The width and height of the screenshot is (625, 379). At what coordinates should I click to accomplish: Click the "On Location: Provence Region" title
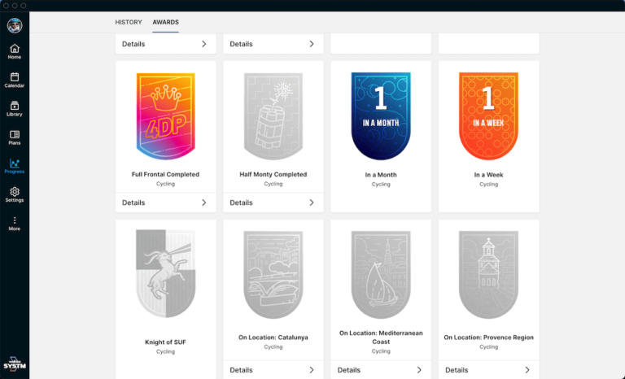[488, 338]
